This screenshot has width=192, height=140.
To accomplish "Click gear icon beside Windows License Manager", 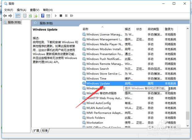I will 84,34.
